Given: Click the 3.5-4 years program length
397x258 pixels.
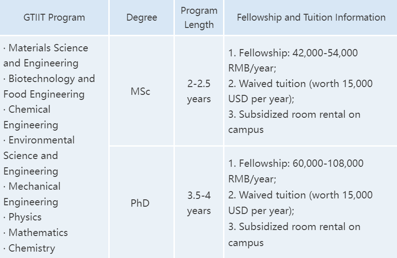Looking at the screenshot, I should tap(199, 203).
